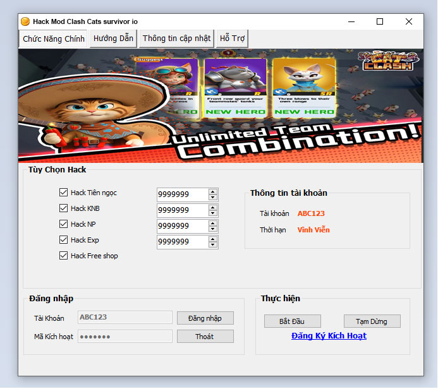Toggle the Hack Exp checkbox
The height and width of the screenshot is (389, 438).
(x=63, y=240)
